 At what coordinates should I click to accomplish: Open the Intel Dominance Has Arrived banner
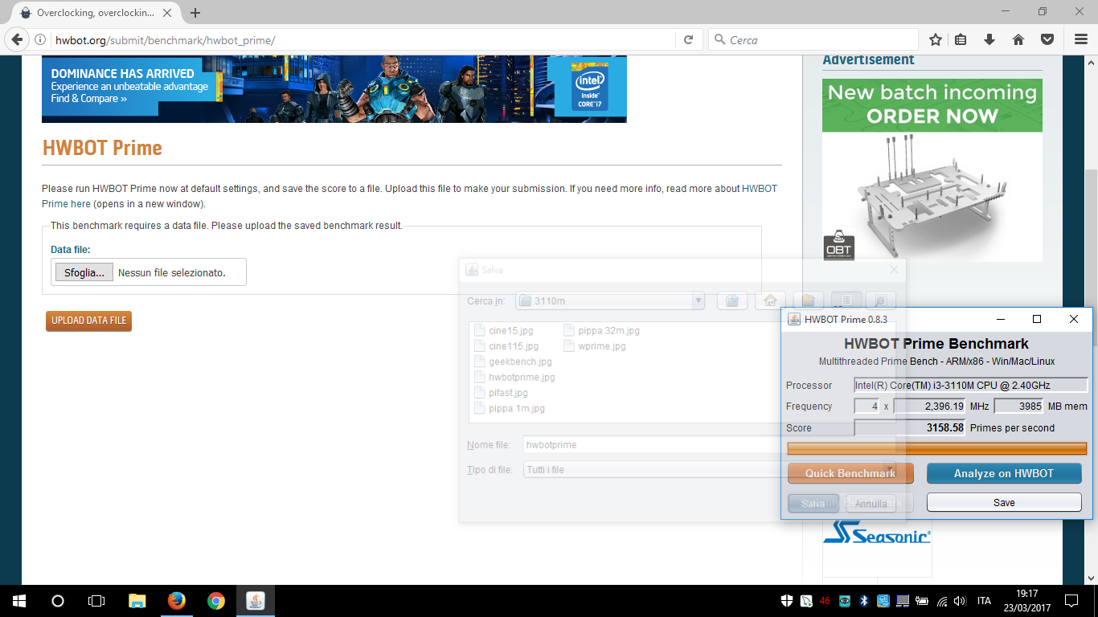point(334,88)
